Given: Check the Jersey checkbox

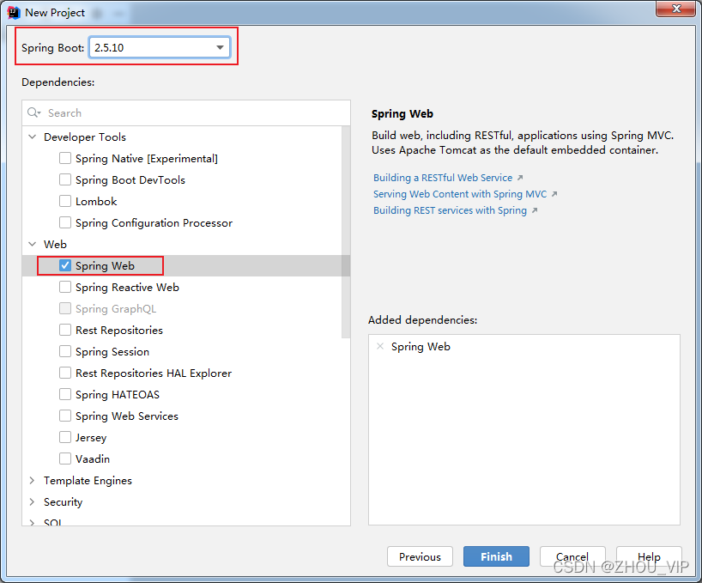Looking at the screenshot, I should 65,438.
